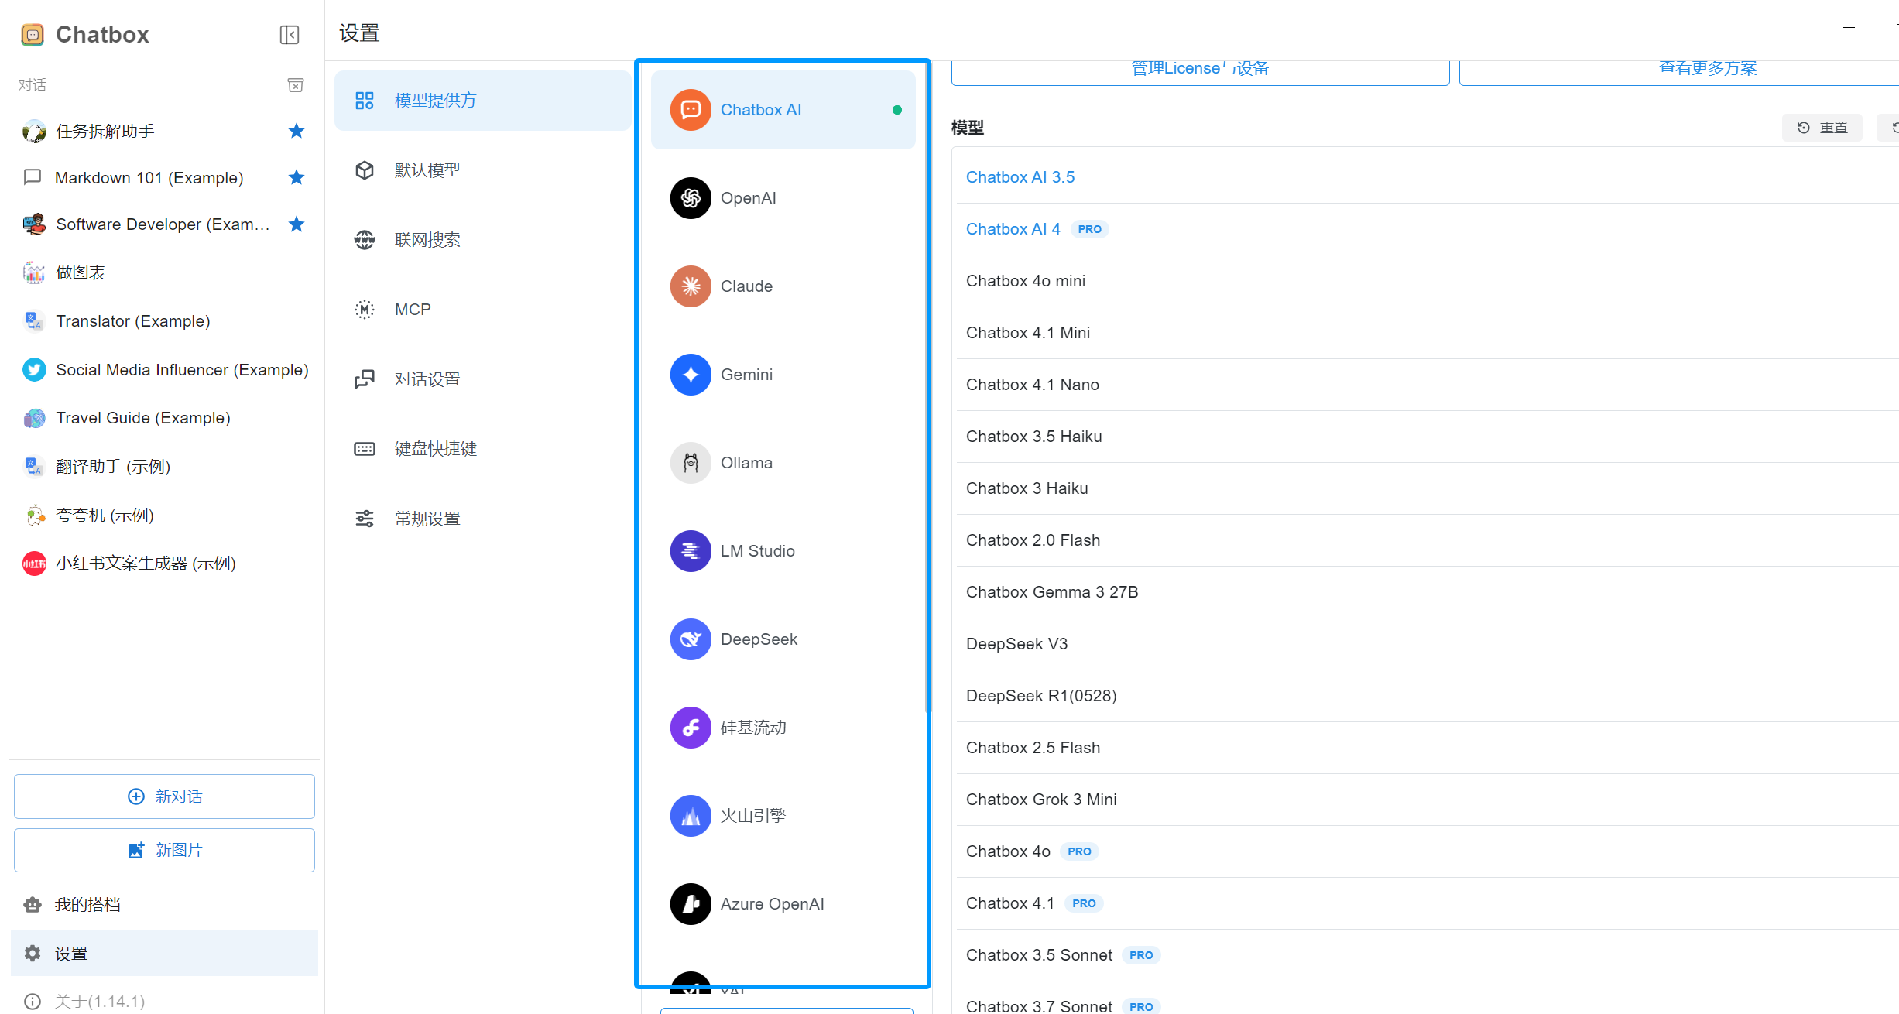This screenshot has height=1014, width=1899.
Task: Select the 键盘快捷键 settings tab
Action: pos(483,449)
